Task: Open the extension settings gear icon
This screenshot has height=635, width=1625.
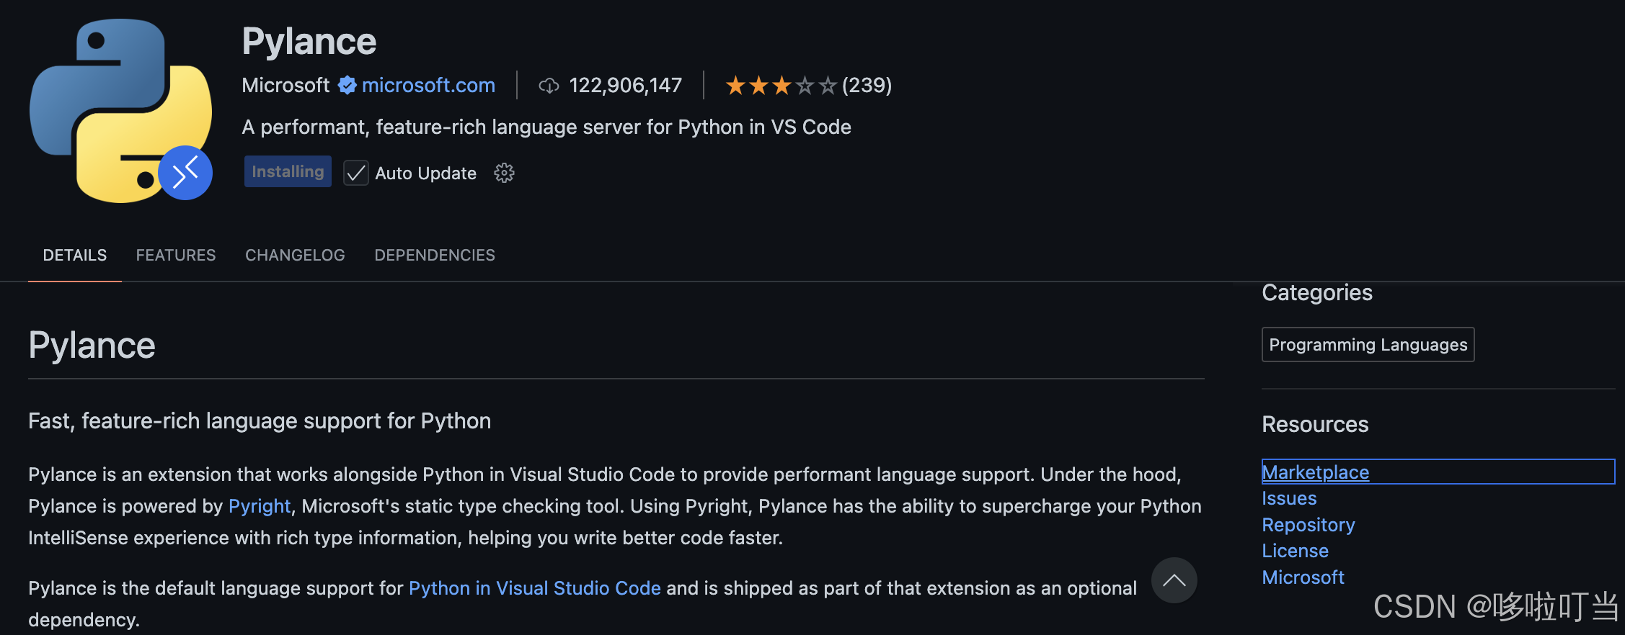Action: (x=504, y=173)
